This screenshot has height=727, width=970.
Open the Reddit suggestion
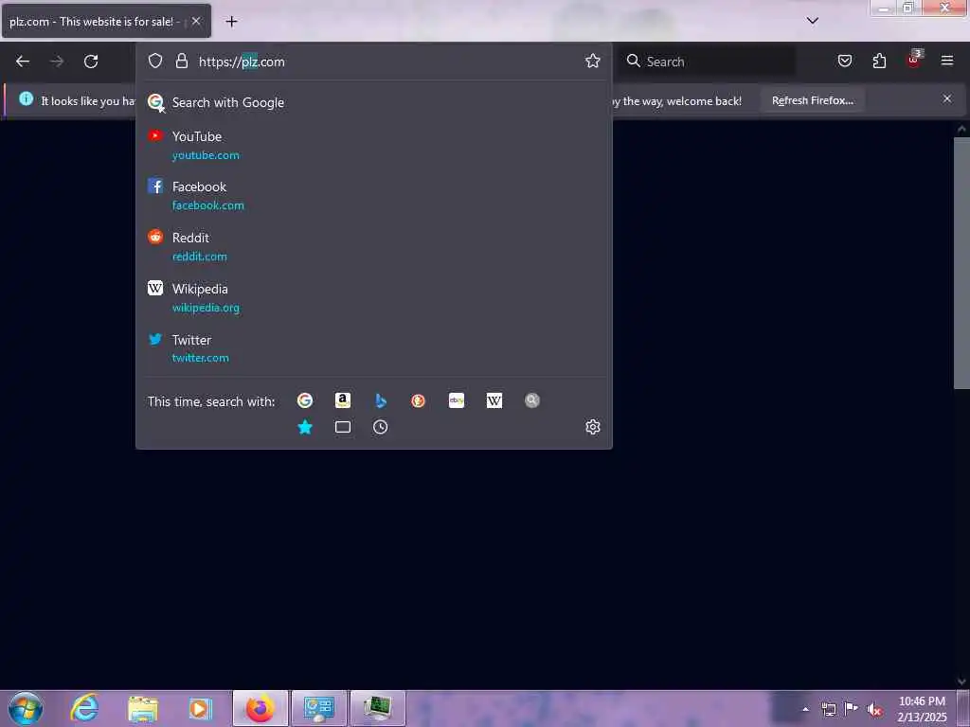pos(373,247)
